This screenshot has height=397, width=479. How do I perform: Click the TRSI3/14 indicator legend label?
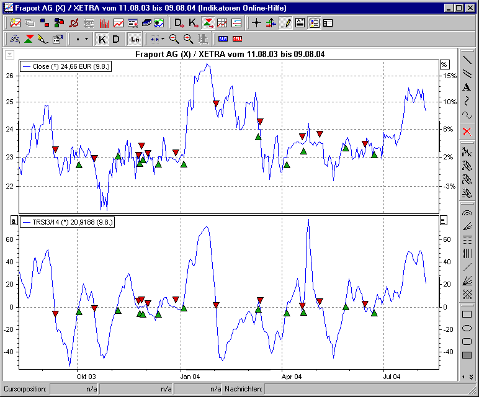[68, 221]
